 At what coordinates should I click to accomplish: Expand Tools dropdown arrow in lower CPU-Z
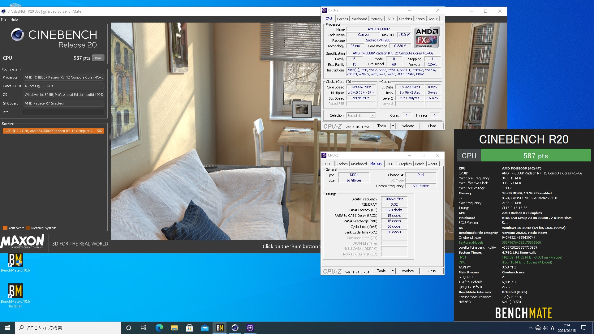pos(393,271)
